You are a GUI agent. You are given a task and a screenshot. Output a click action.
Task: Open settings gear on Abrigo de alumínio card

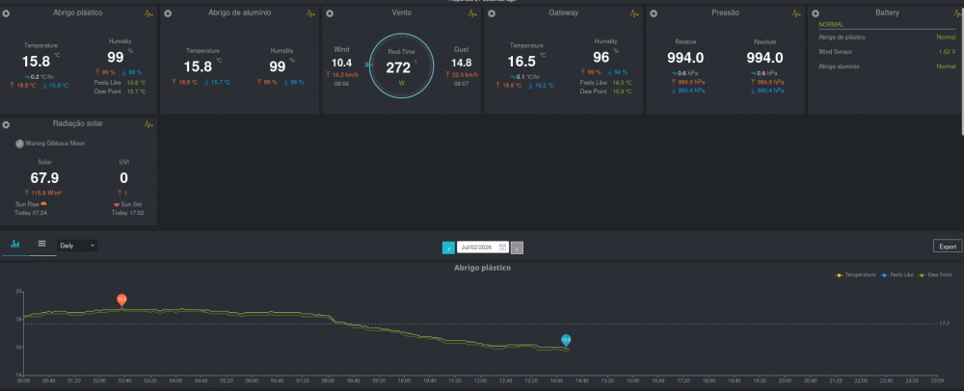(x=168, y=13)
